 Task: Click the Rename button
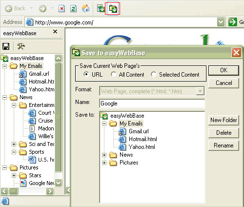224,145
